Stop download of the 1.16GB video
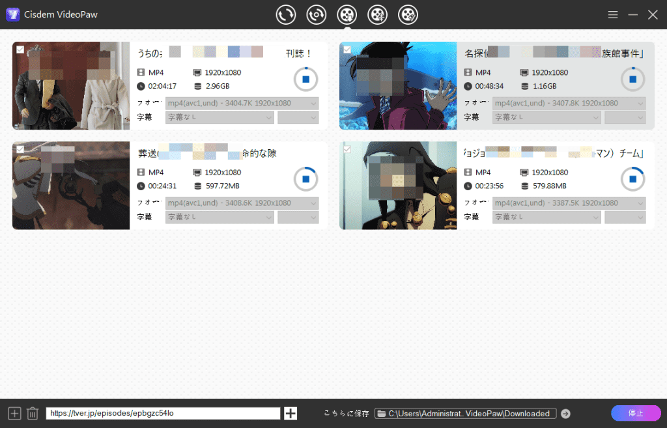The image size is (667, 428). (x=632, y=79)
